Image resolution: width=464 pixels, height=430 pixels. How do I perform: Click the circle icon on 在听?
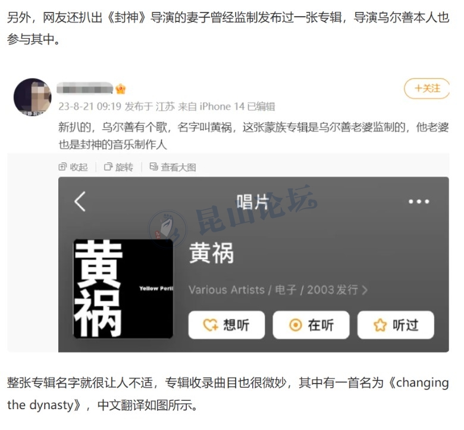(295, 325)
